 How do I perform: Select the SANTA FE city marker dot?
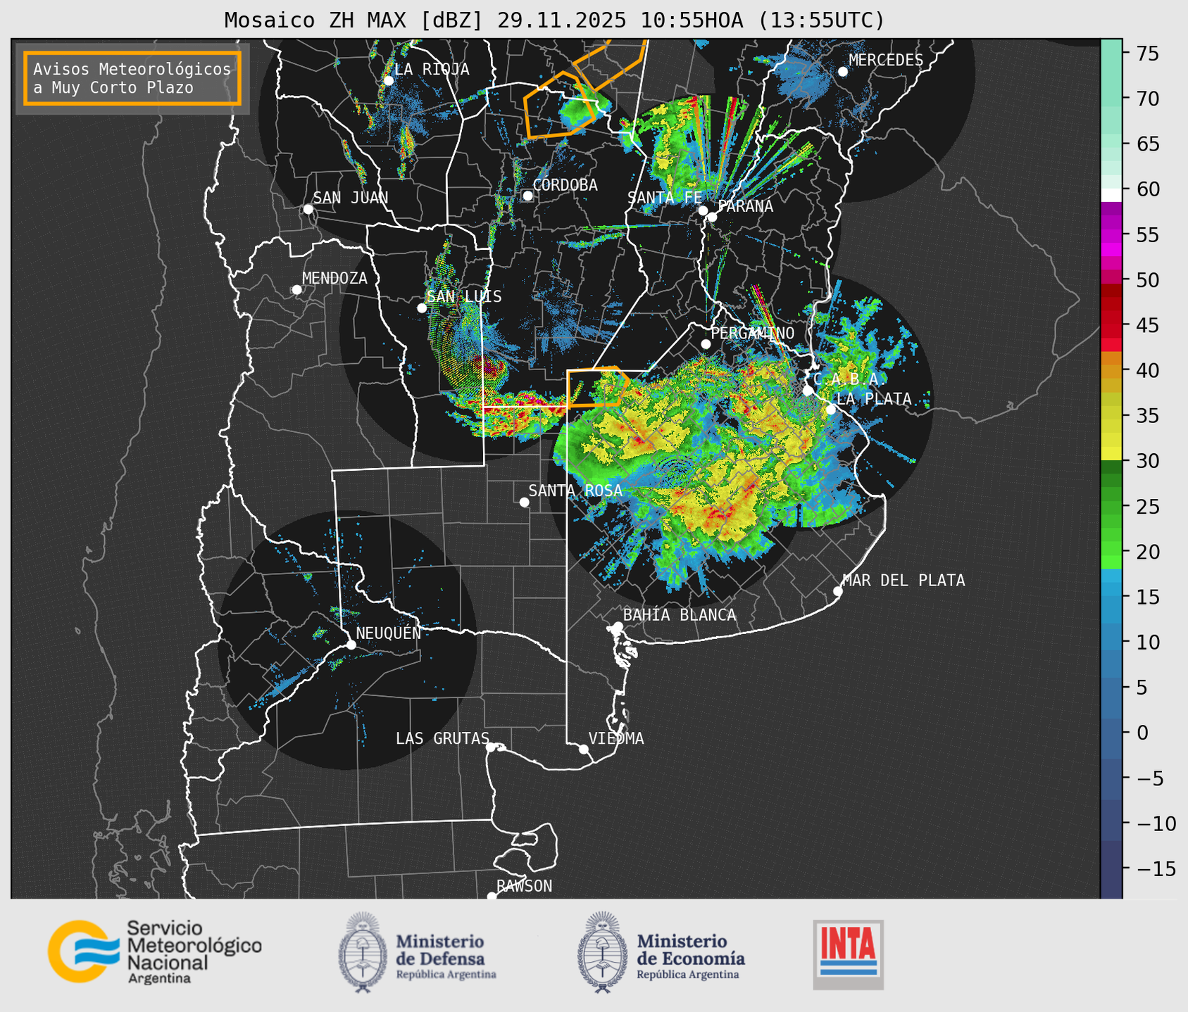point(703,210)
